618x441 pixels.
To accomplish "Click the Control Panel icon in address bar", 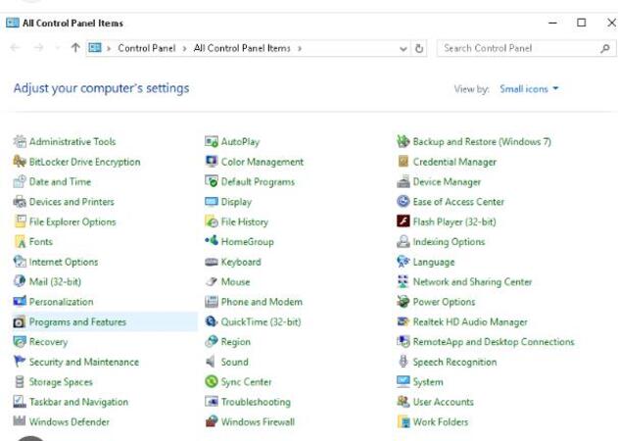I will (95, 48).
